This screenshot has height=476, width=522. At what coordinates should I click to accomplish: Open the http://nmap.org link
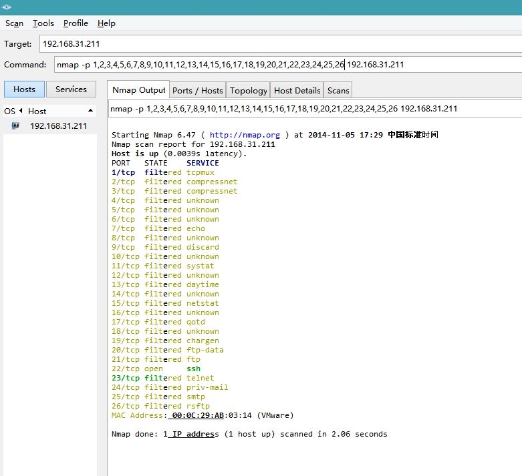pyautogui.click(x=245, y=135)
